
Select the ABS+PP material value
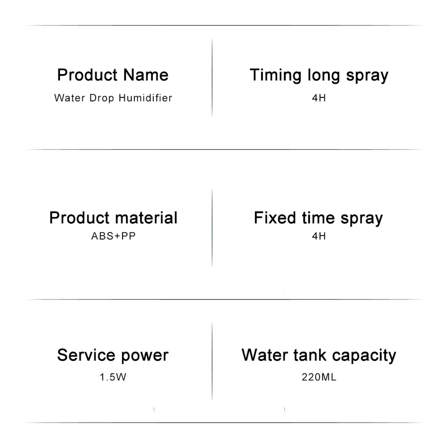113,236
